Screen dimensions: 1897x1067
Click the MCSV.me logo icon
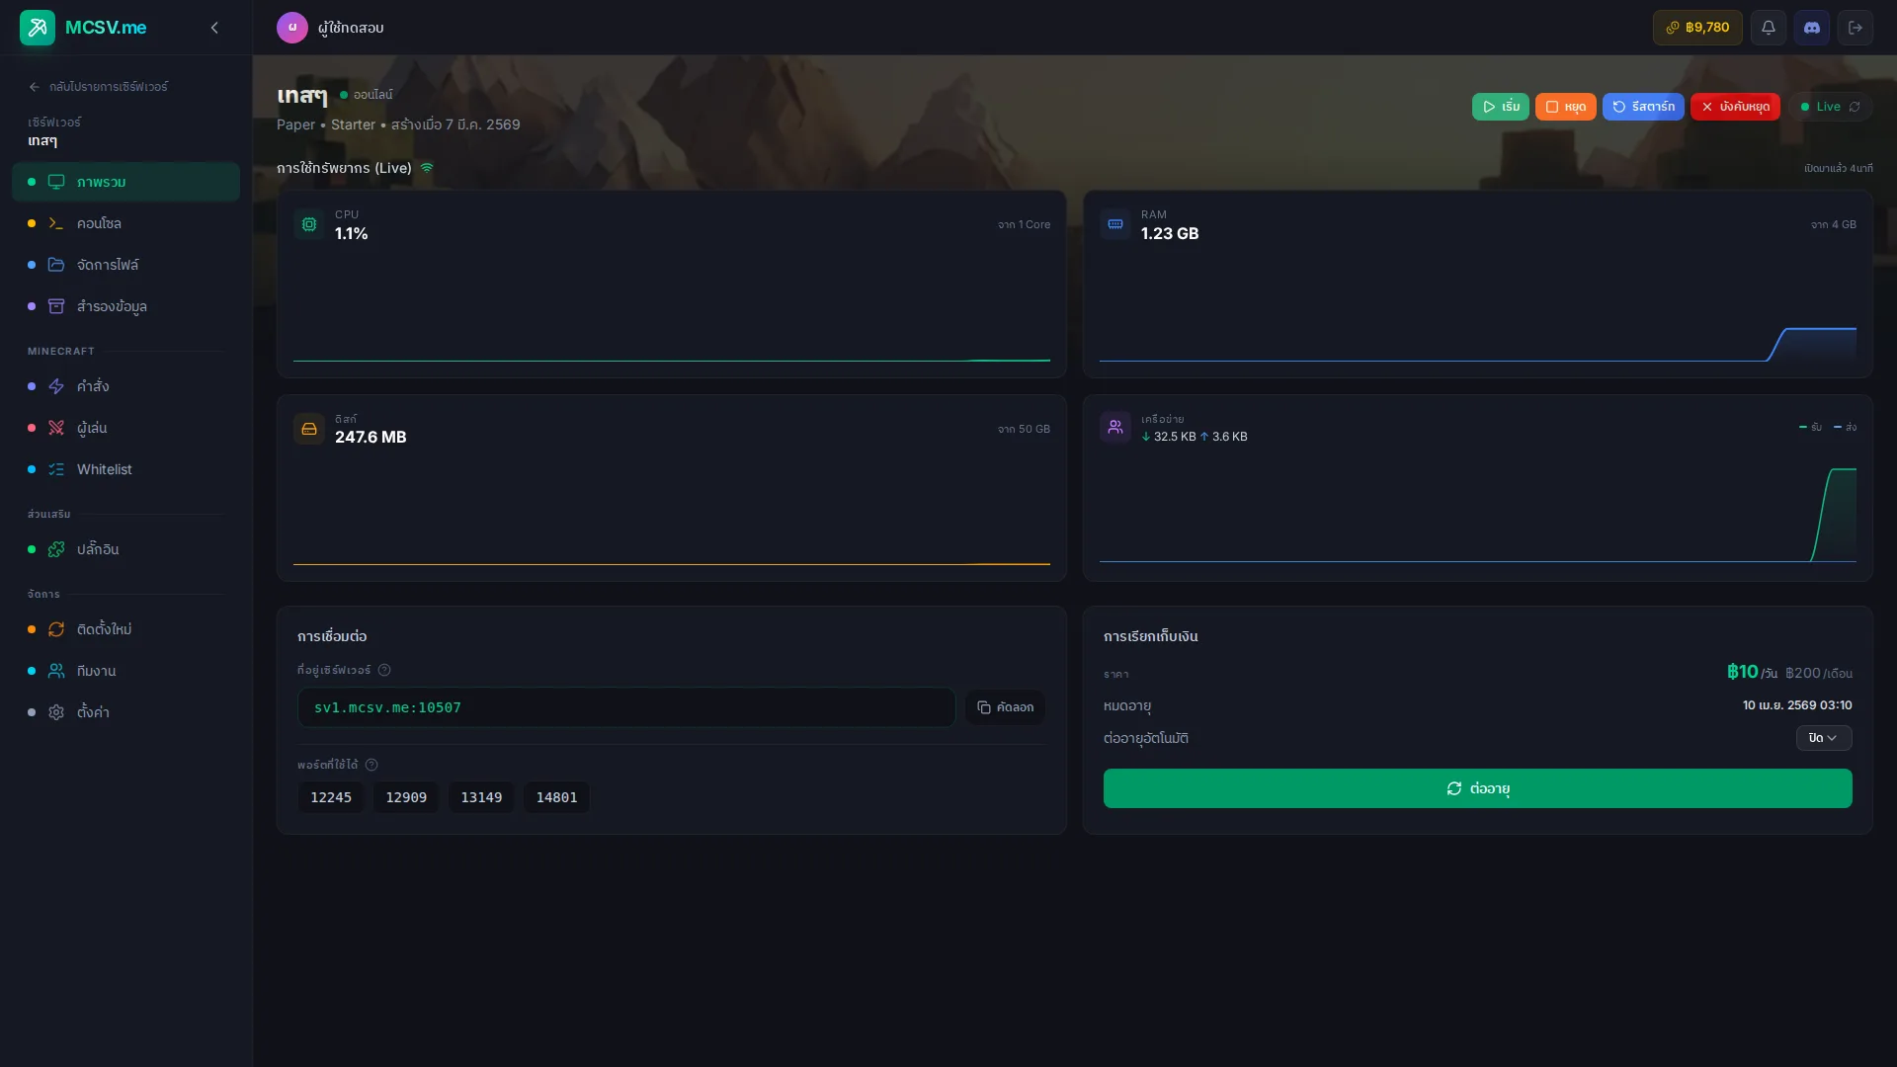[x=38, y=28]
